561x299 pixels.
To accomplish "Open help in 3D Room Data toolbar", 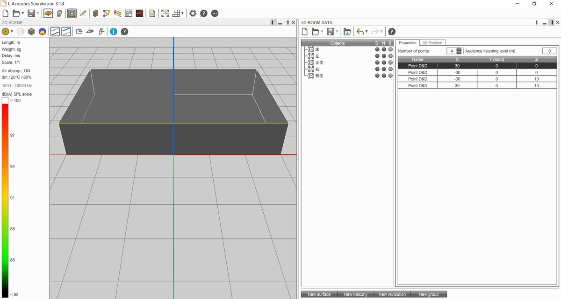I will pyautogui.click(x=392, y=32).
